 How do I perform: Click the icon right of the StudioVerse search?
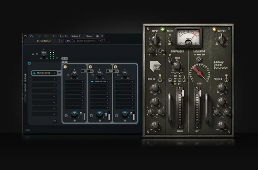104,40
